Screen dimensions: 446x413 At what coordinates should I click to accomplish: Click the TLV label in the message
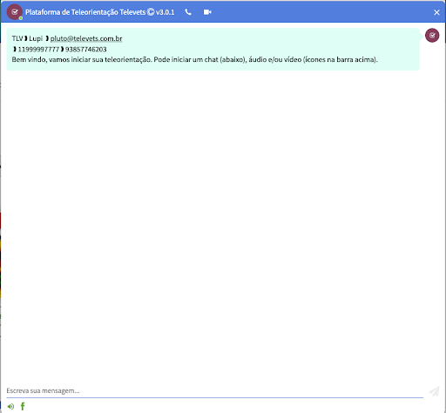coord(17,38)
